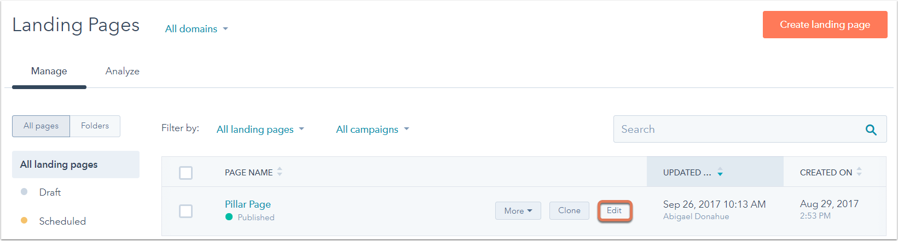The height and width of the screenshot is (241, 898).
Task: Switch to Folders view
Action: click(x=95, y=126)
